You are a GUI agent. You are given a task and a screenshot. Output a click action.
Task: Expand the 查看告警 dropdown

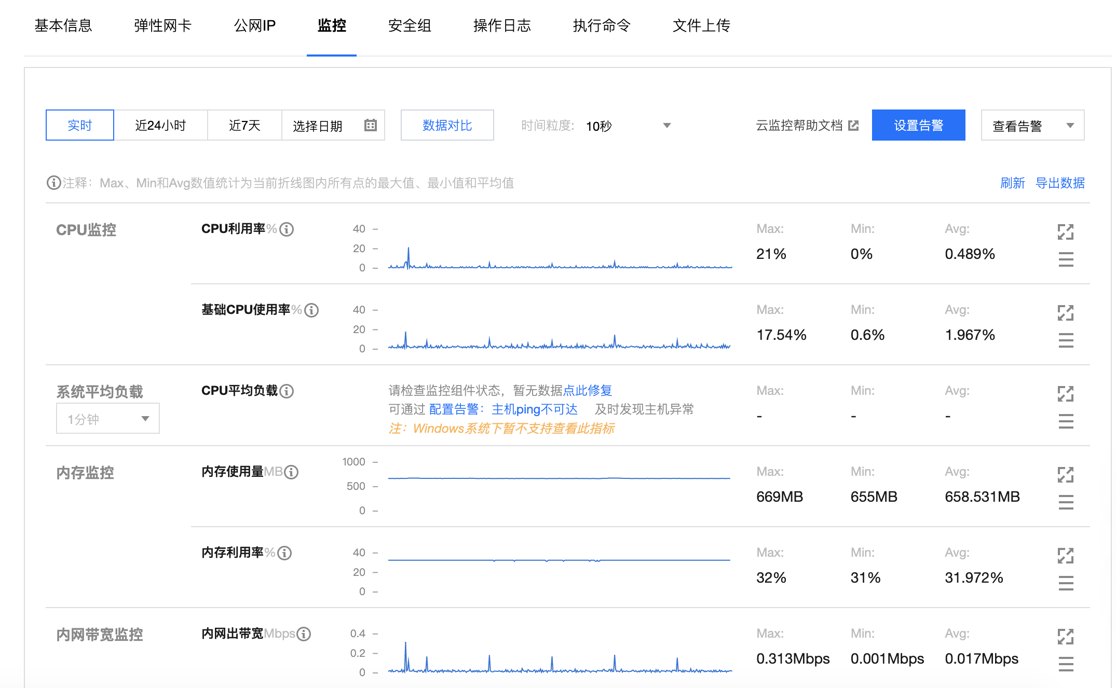pos(1032,125)
